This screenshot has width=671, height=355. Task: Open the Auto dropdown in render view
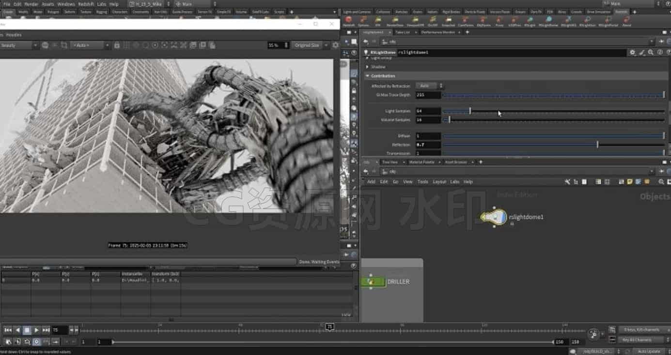(91, 45)
